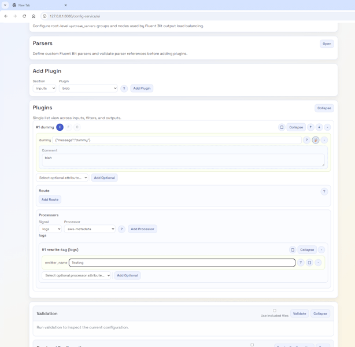Toggle the I (input) badge for dummy plugin
The width and height of the screenshot is (355, 347).
click(x=60, y=127)
